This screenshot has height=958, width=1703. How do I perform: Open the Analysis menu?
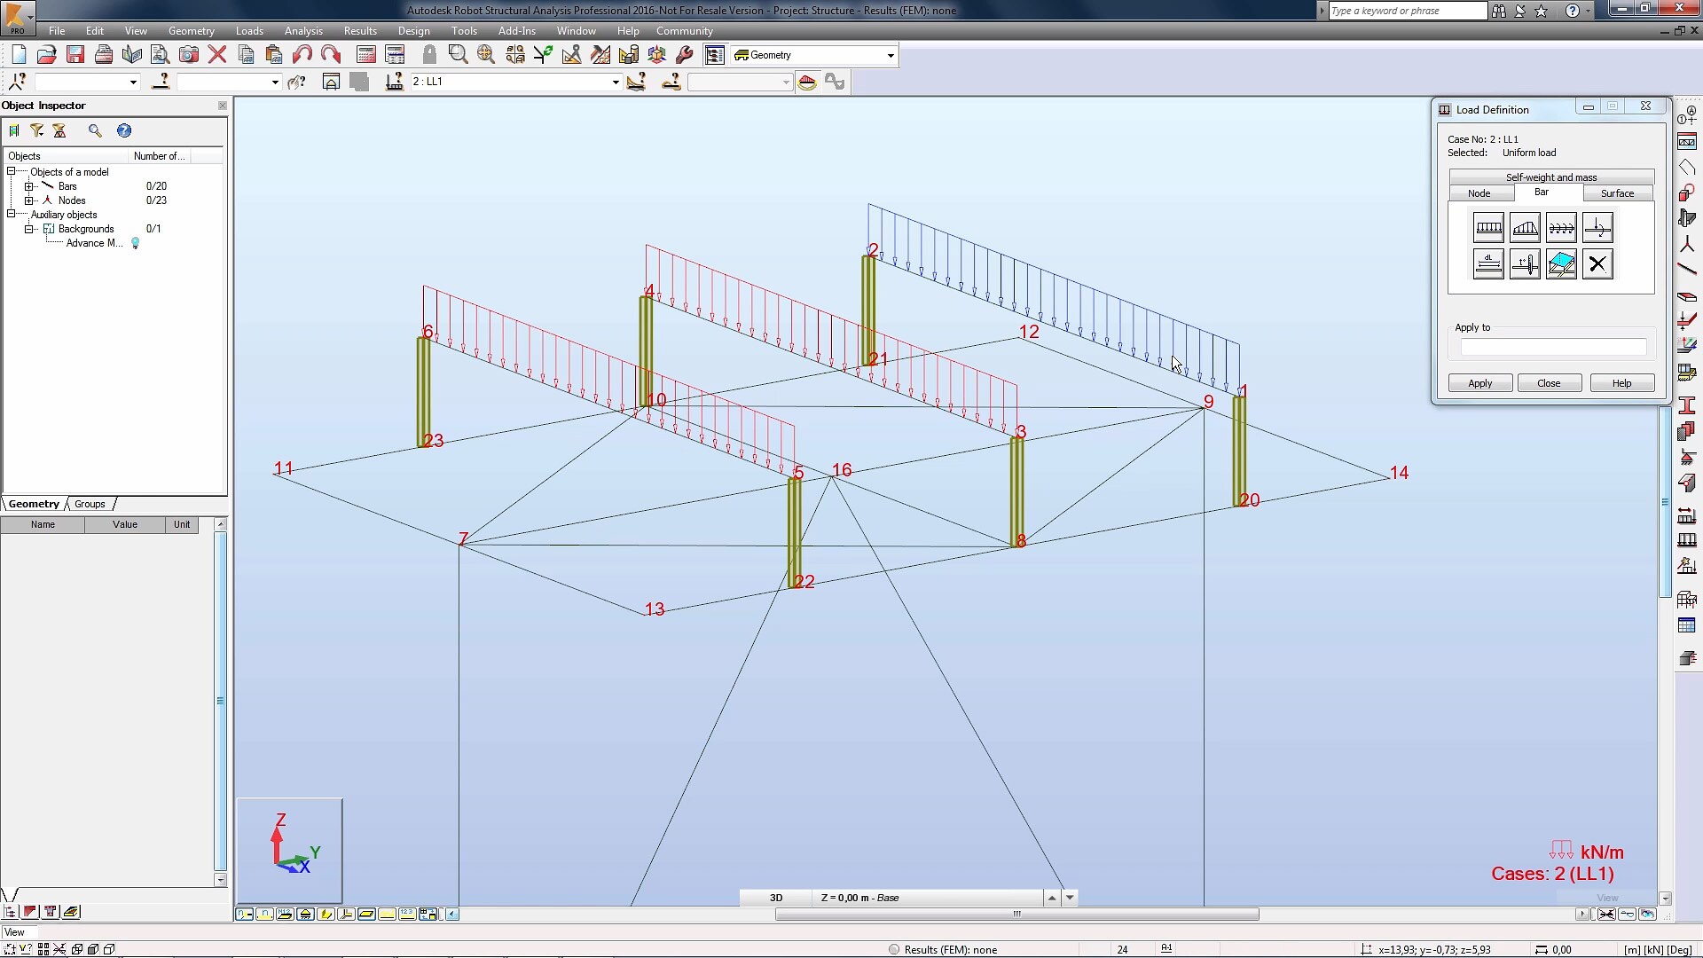[x=303, y=31]
